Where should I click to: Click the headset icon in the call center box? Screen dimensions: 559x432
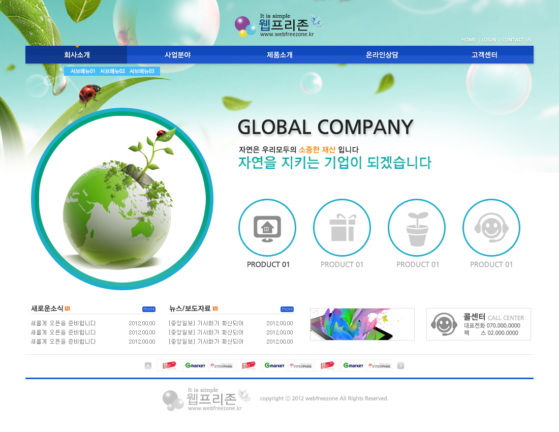pos(444,324)
